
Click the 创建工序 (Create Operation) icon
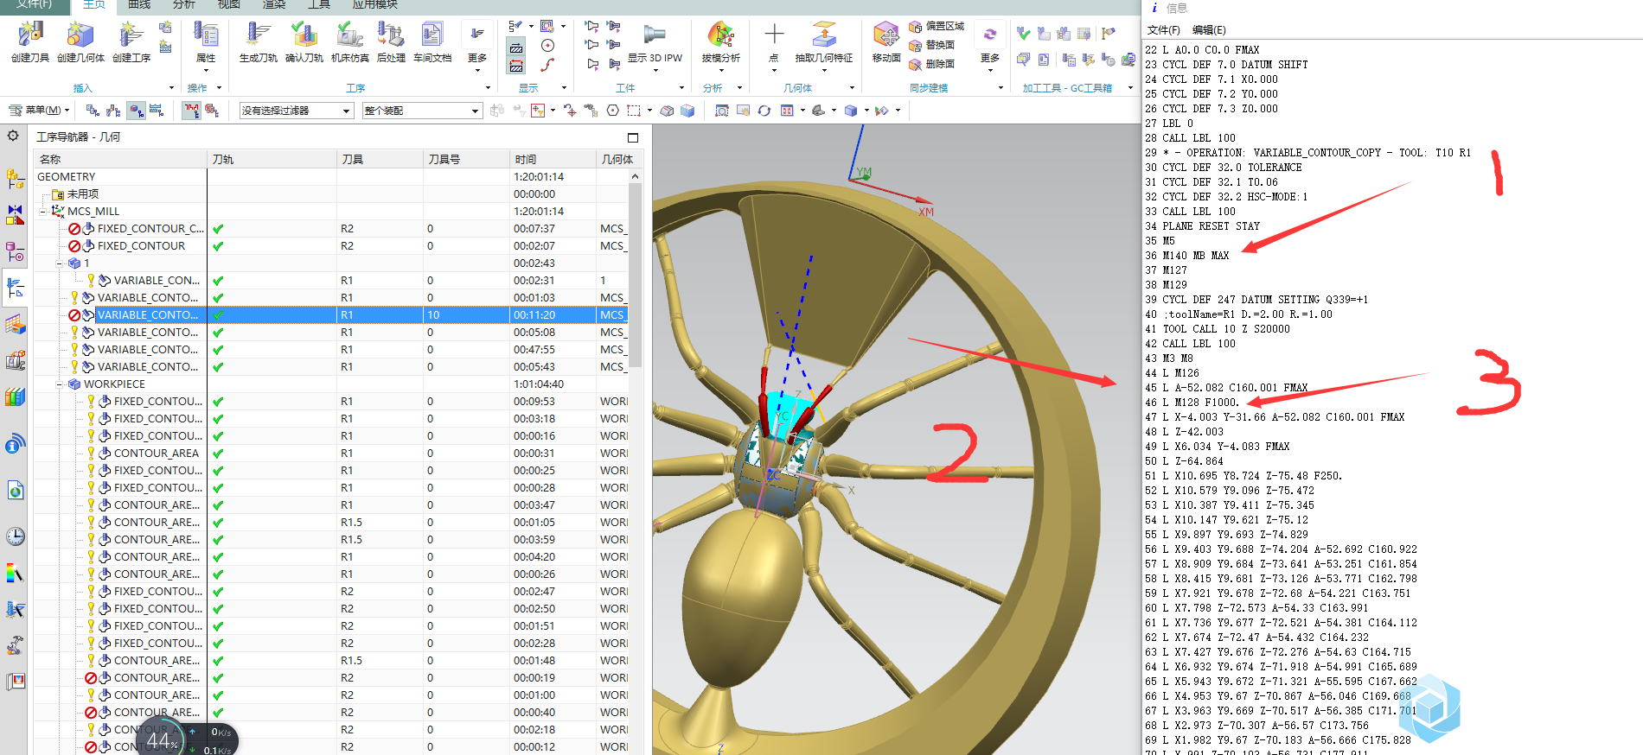(x=131, y=35)
